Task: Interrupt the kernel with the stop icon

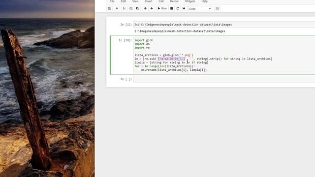Action: (x=172, y=9)
